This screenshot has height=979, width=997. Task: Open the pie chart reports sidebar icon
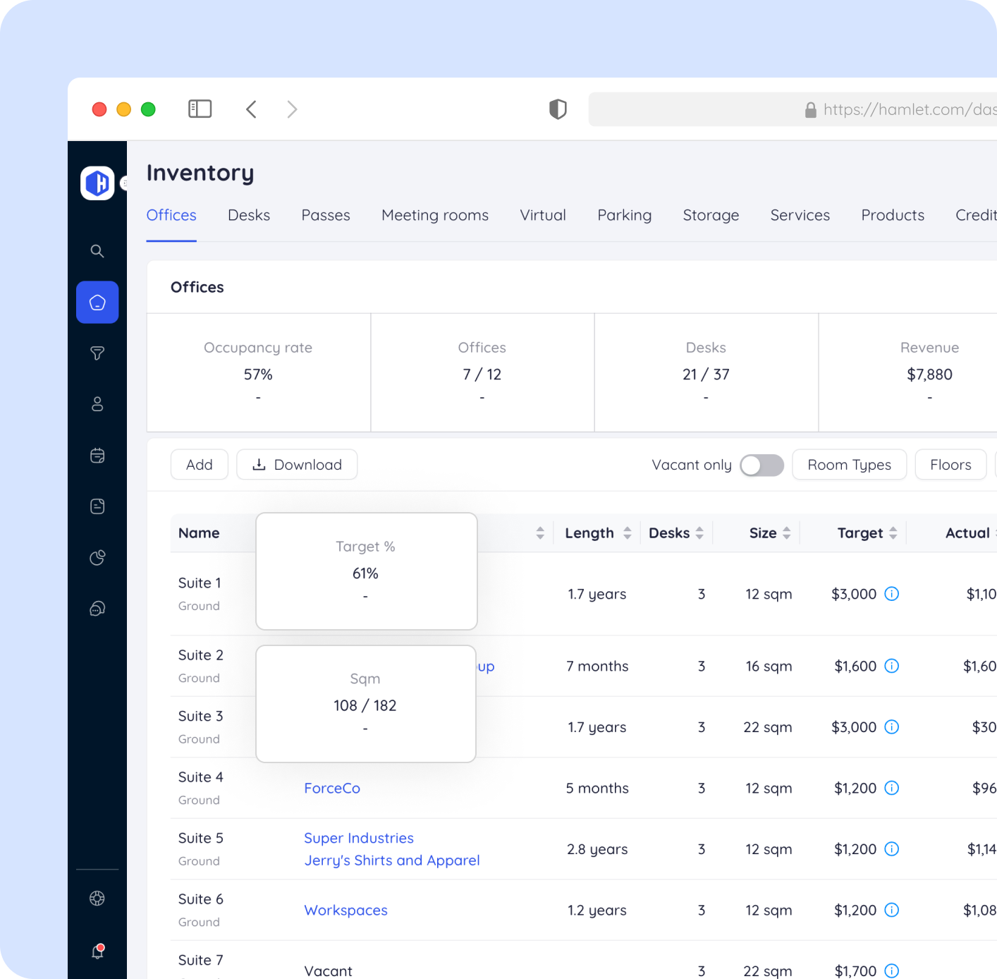97,558
